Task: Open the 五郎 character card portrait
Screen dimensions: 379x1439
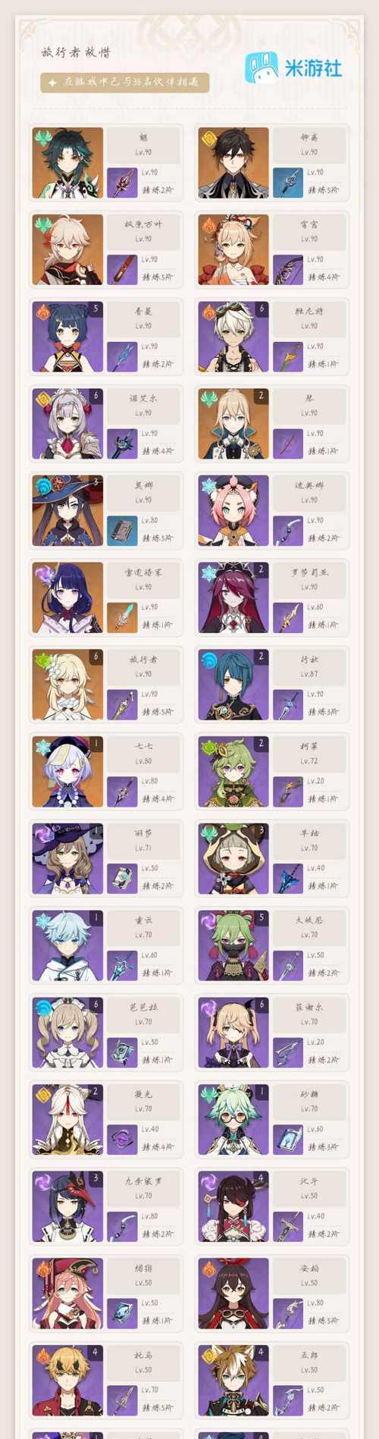Action: pos(233,1381)
